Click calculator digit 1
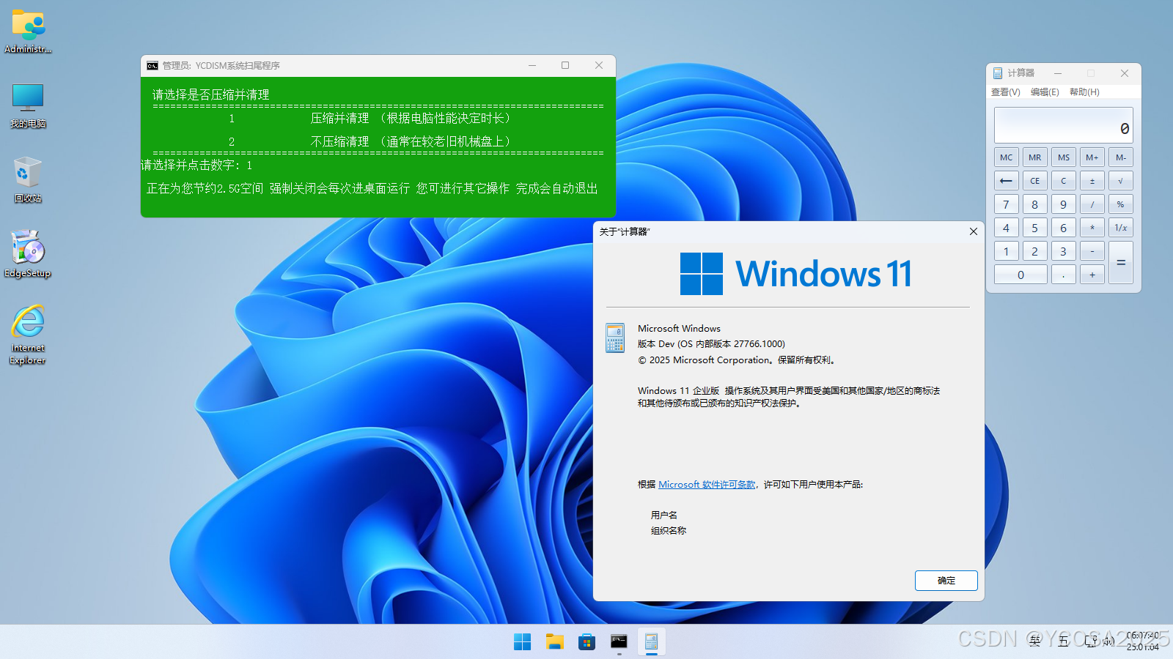Screen dimensions: 1173x659 pyautogui.click(x=1006, y=251)
